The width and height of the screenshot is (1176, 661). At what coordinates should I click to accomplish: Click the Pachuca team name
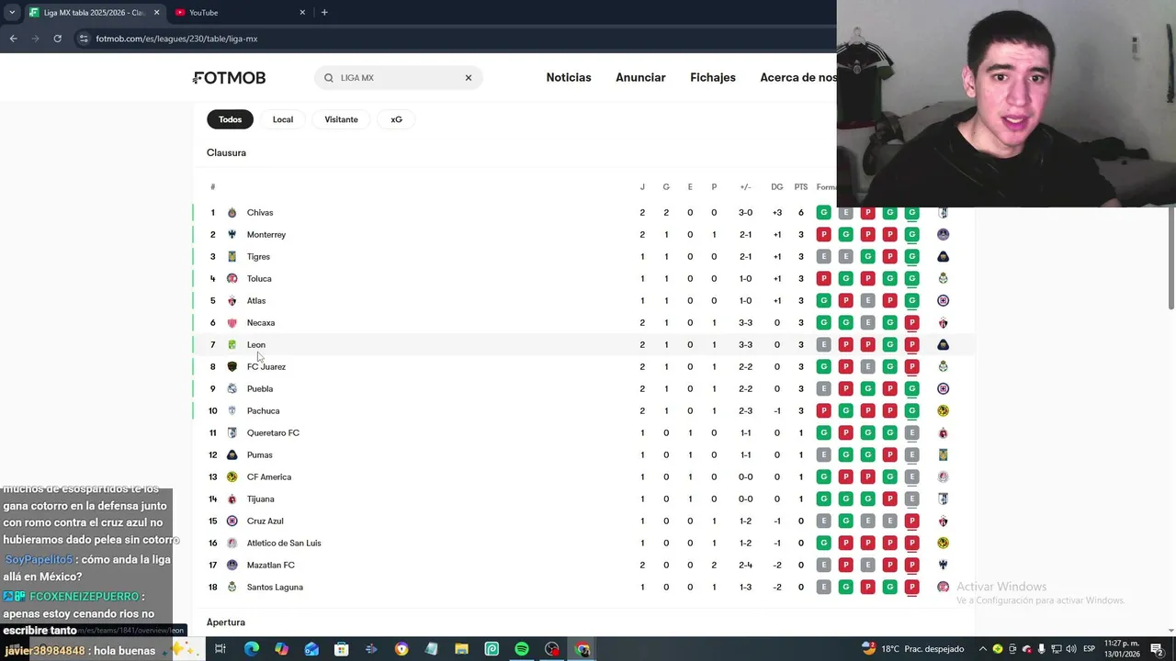pyautogui.click(x=263, y=411)
